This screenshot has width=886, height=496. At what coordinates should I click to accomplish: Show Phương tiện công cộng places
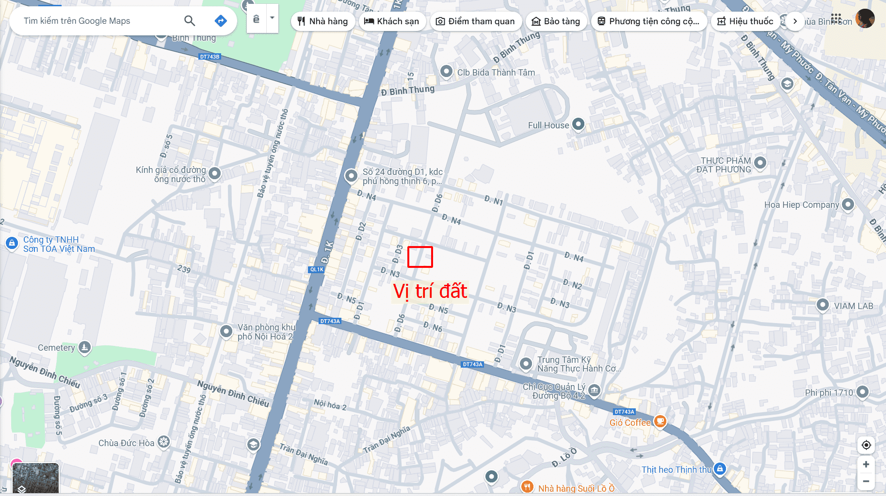pos(649,21)
